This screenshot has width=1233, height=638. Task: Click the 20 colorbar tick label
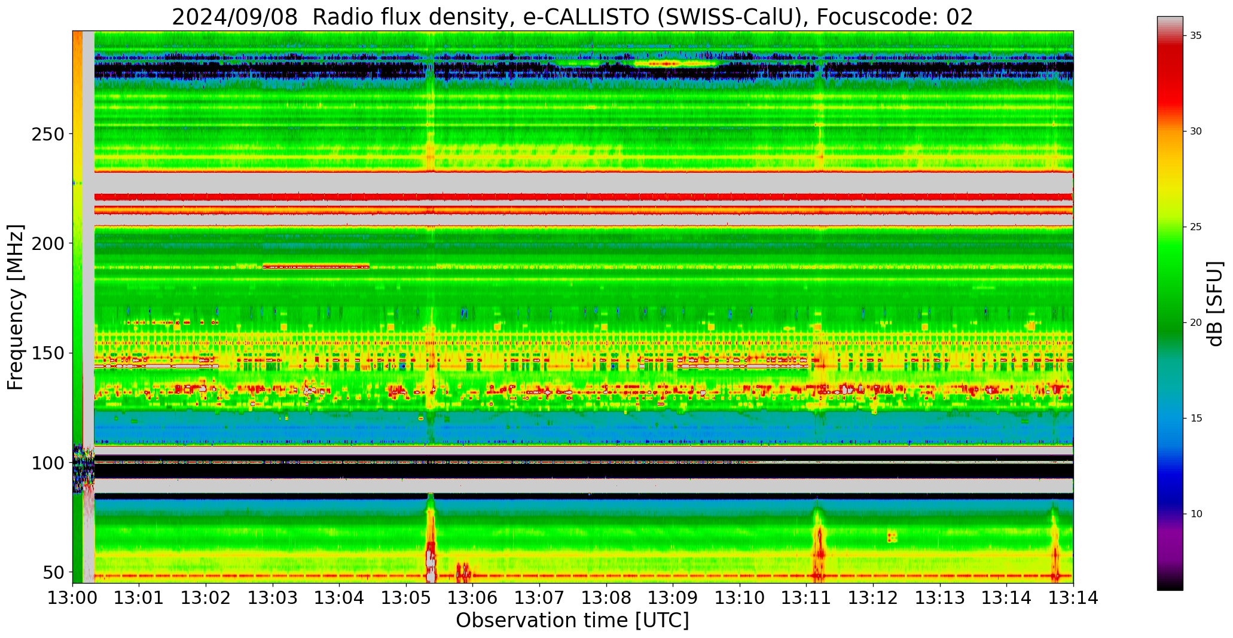click(x=1196, y=323)
